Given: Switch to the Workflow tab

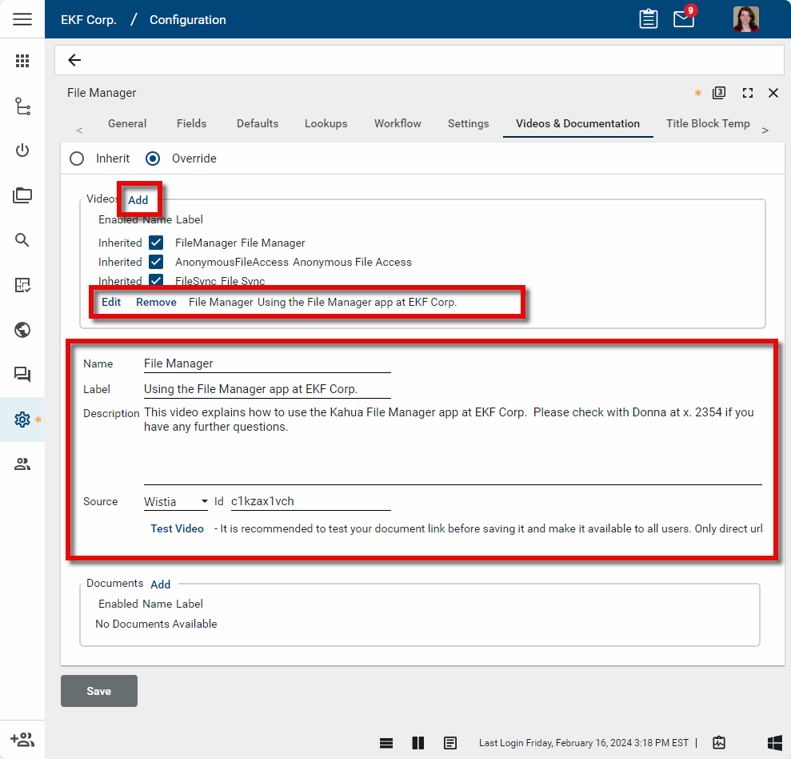Looking at the screenshot, I should [397, 123].
